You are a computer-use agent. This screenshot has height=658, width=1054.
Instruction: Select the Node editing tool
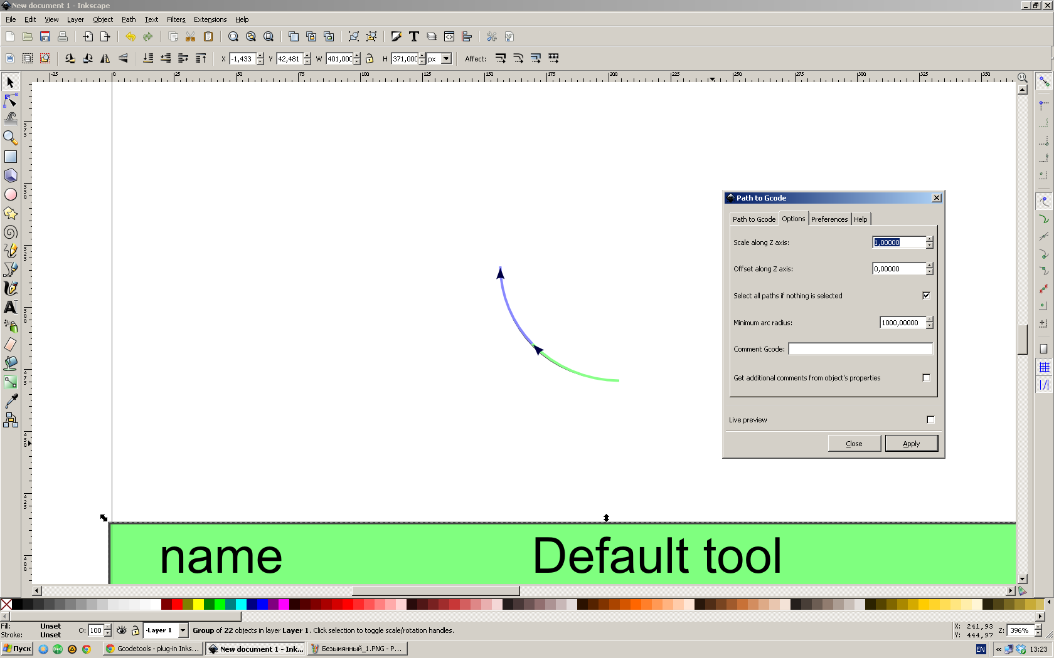(x=11, y=100)
